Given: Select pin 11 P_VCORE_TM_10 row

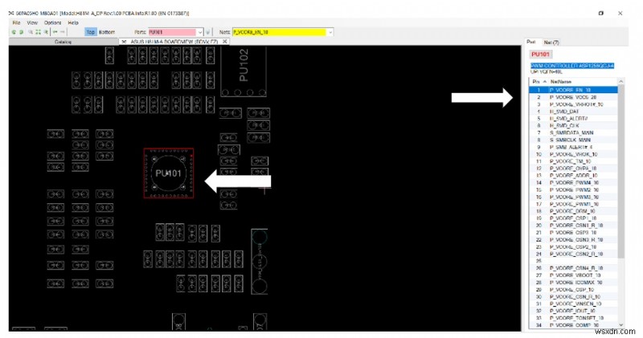Looking at the screenshot, I should [573, 161].
